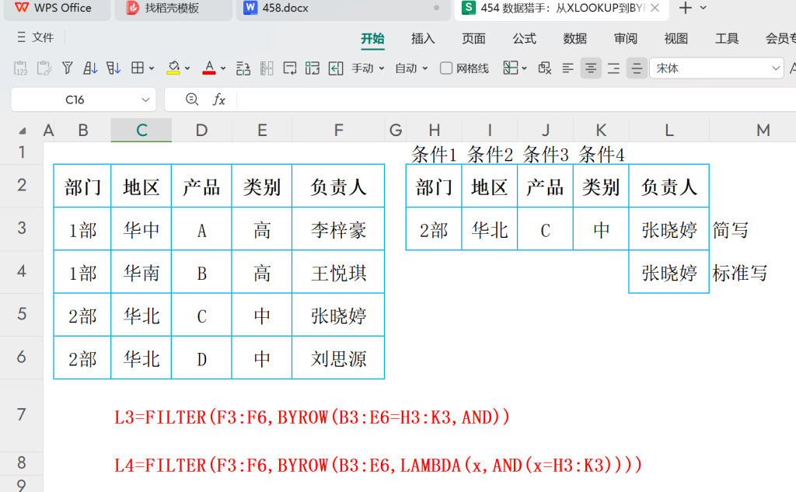The image size is (796, 492).
Task: Open the tab list chevron beside plus
Action: tap(703, 8)
